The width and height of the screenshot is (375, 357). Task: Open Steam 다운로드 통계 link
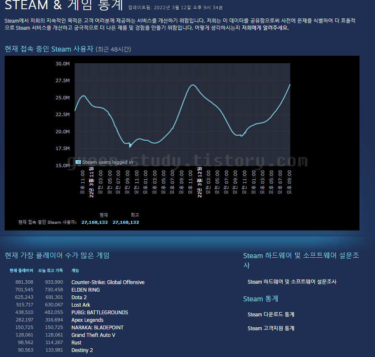click(x=271, y=314)
